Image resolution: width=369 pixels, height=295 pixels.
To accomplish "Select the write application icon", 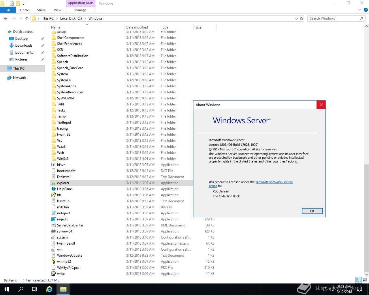I will point(53,274).
